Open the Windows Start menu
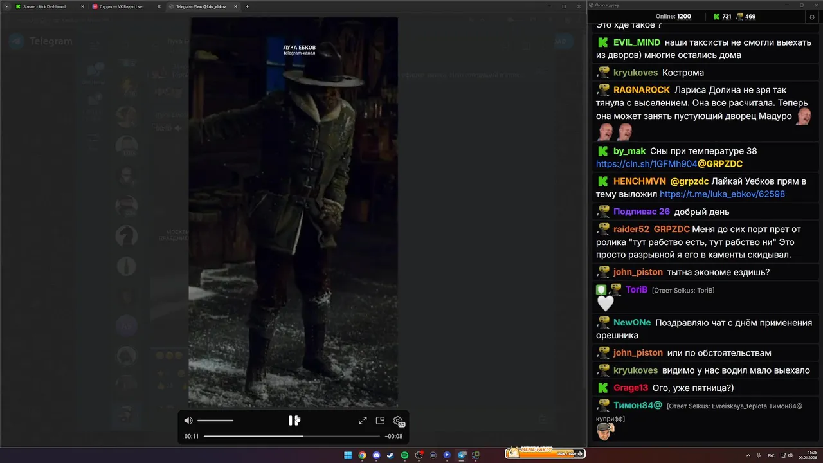Screen dimensions: 823x463 click(x=348, y=455)
